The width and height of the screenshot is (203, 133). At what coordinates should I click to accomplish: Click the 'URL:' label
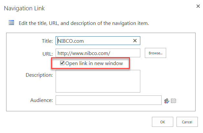48,54
